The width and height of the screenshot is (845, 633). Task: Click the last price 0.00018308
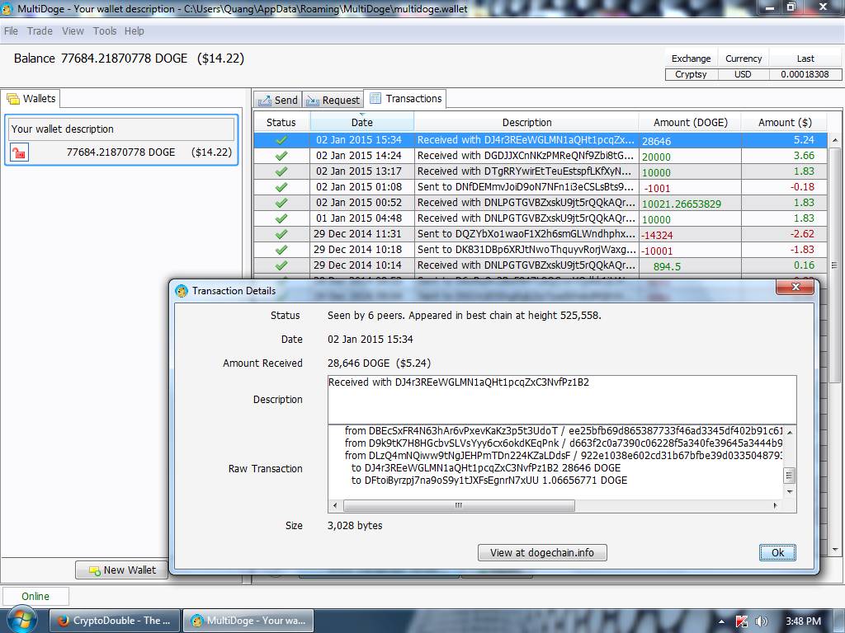click(805, 74)
